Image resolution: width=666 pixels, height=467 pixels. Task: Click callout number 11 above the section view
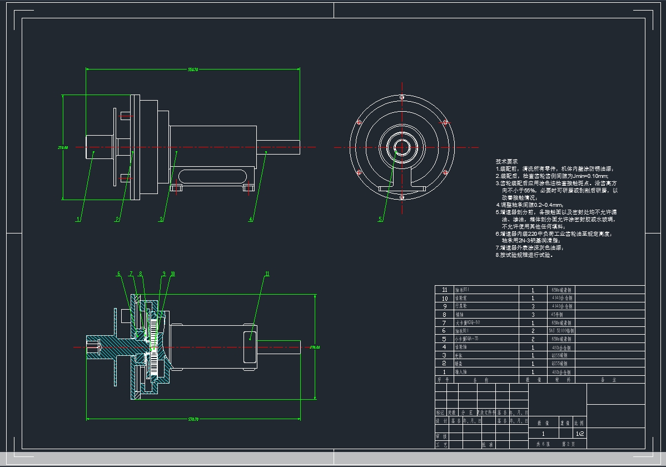267,274
